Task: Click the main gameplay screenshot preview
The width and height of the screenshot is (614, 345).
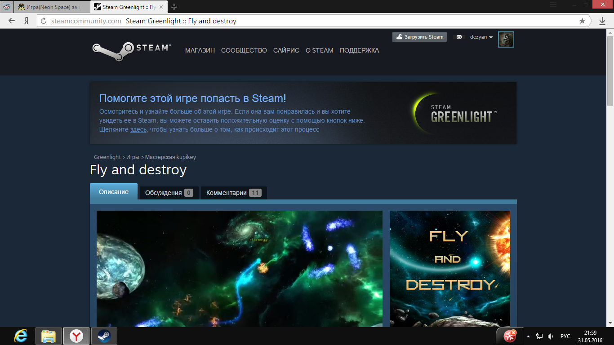Action: click(x=240, y=269)
